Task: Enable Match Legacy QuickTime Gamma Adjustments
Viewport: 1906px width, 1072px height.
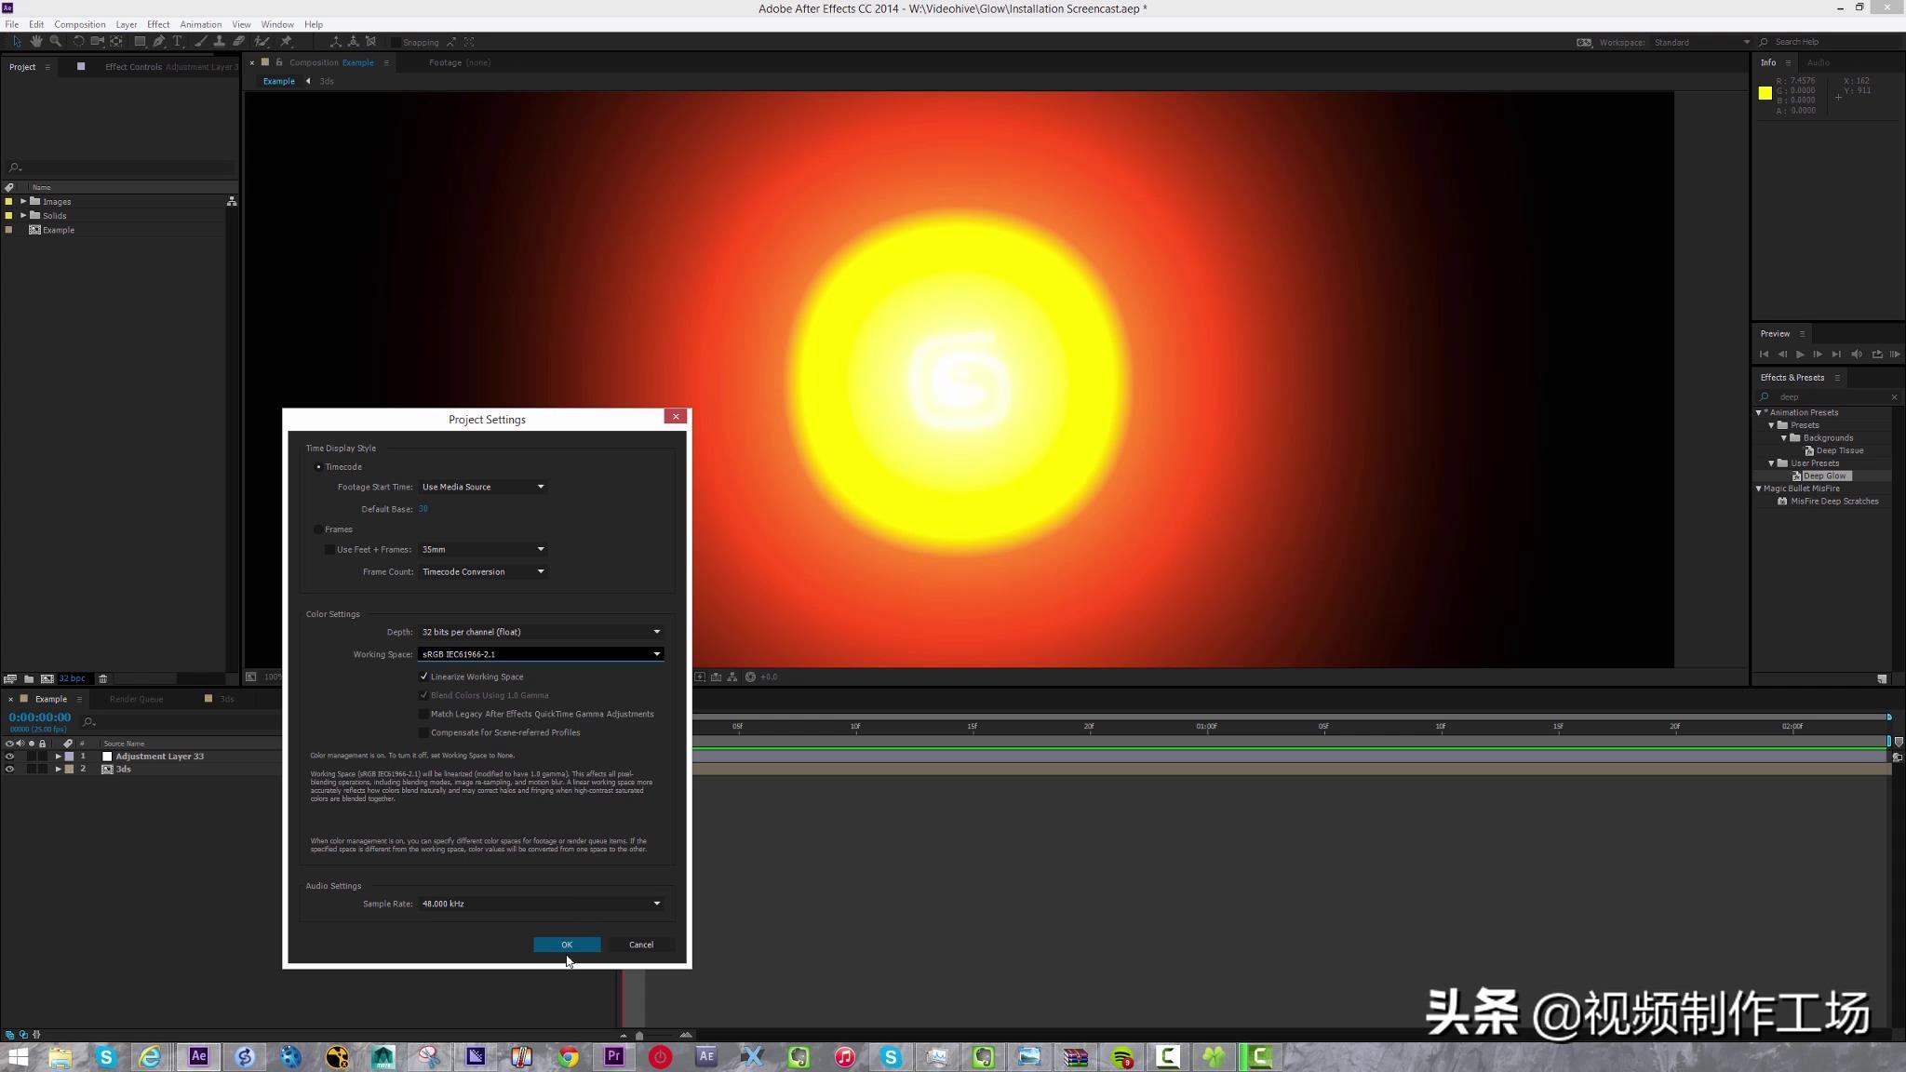Action: [424, 714]
